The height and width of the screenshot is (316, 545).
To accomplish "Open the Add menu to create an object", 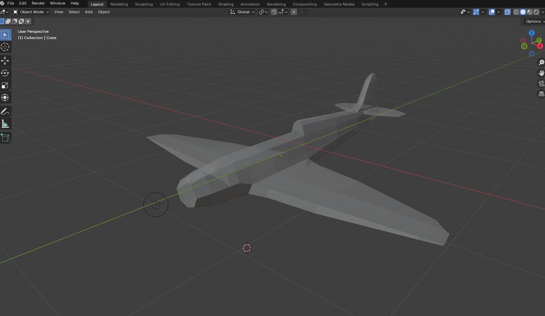I will pyautogui.click(x=88, y=11).
